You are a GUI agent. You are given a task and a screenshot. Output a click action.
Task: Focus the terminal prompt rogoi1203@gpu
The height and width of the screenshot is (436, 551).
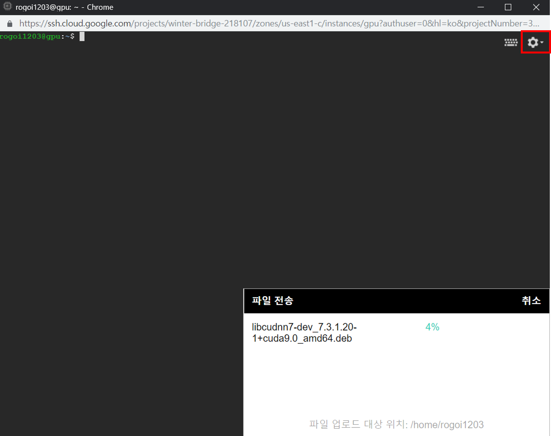point(37,36)
